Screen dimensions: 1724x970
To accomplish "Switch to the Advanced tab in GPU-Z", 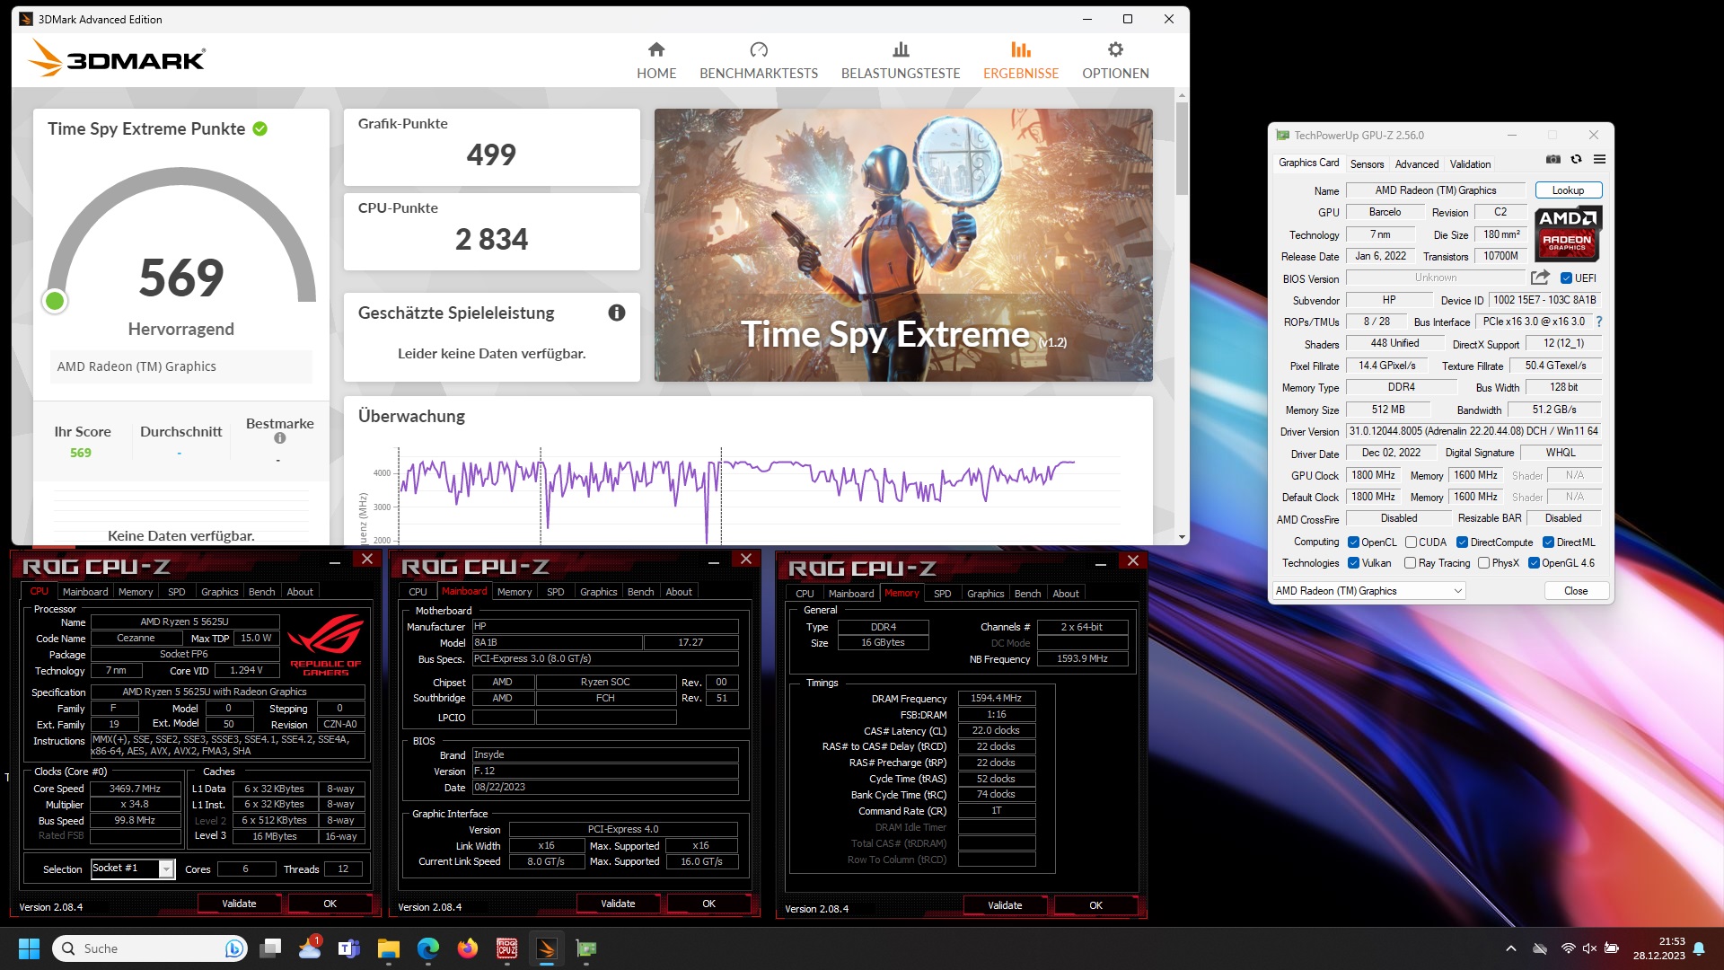I will click(x=1416, y=164).
